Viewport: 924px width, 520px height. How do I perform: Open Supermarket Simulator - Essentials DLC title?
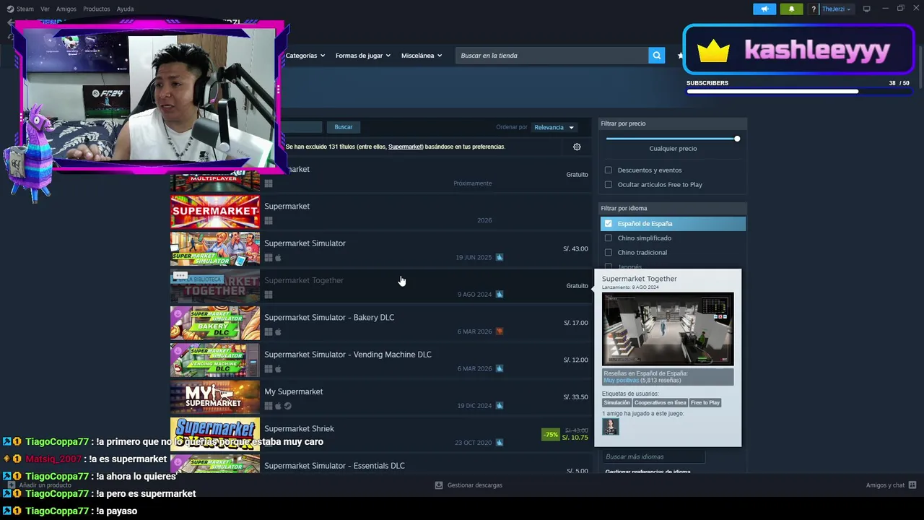click(334, 466)
